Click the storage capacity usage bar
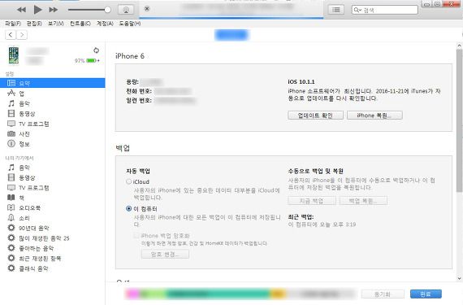Image resolution: width=463 pixels, height=305 pixels. (240, 294)
